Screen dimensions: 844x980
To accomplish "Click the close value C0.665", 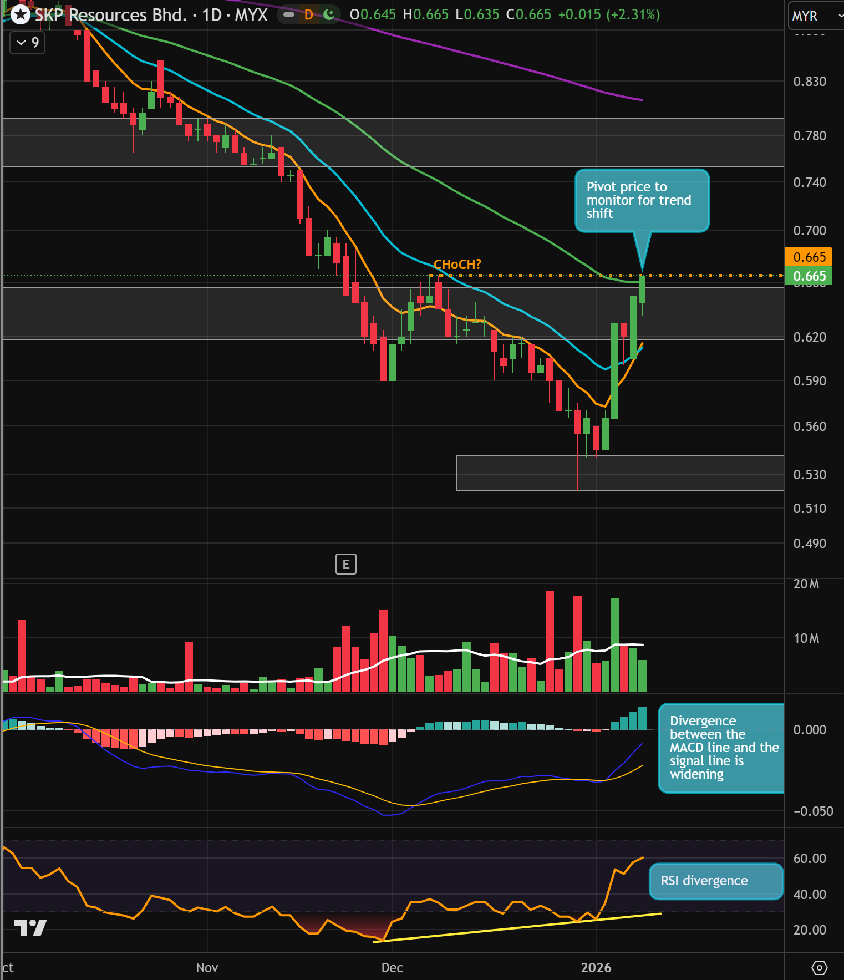I will point(529,14).
